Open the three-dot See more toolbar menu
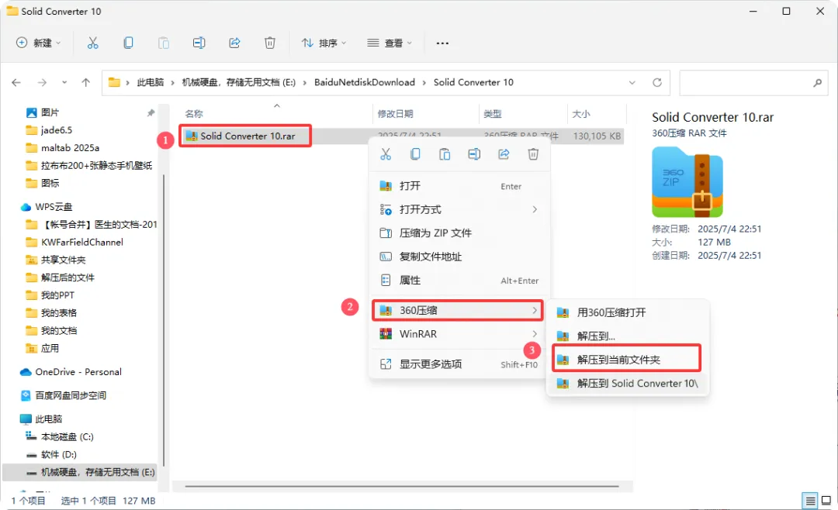838x510 pixels. coord(442,43)
